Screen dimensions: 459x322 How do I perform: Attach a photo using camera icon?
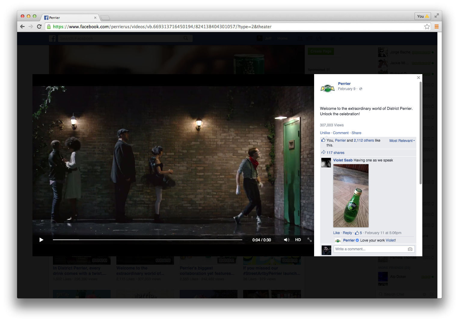point(410,249)
